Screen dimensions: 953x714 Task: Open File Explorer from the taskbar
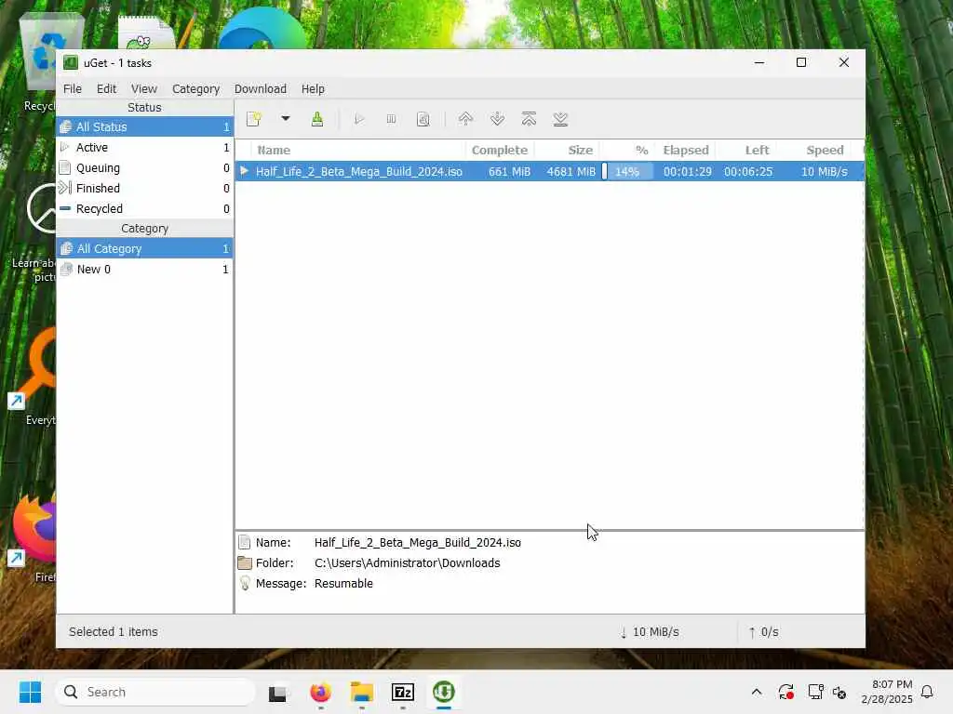pyautogui.click(x=362, y=692)
